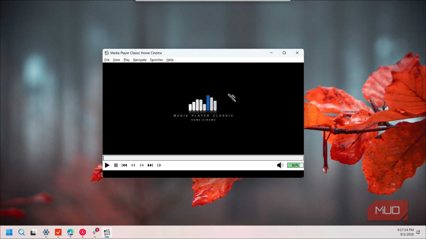
Task: Open the red play-button app on taskbar
Action: [x=82, y=232]
